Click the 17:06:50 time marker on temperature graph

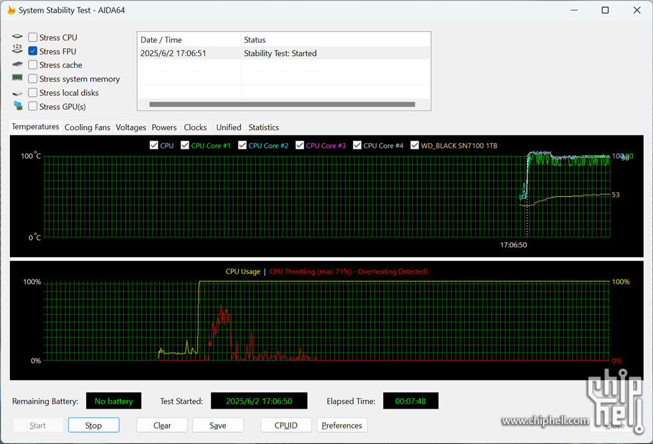[513, 245]
